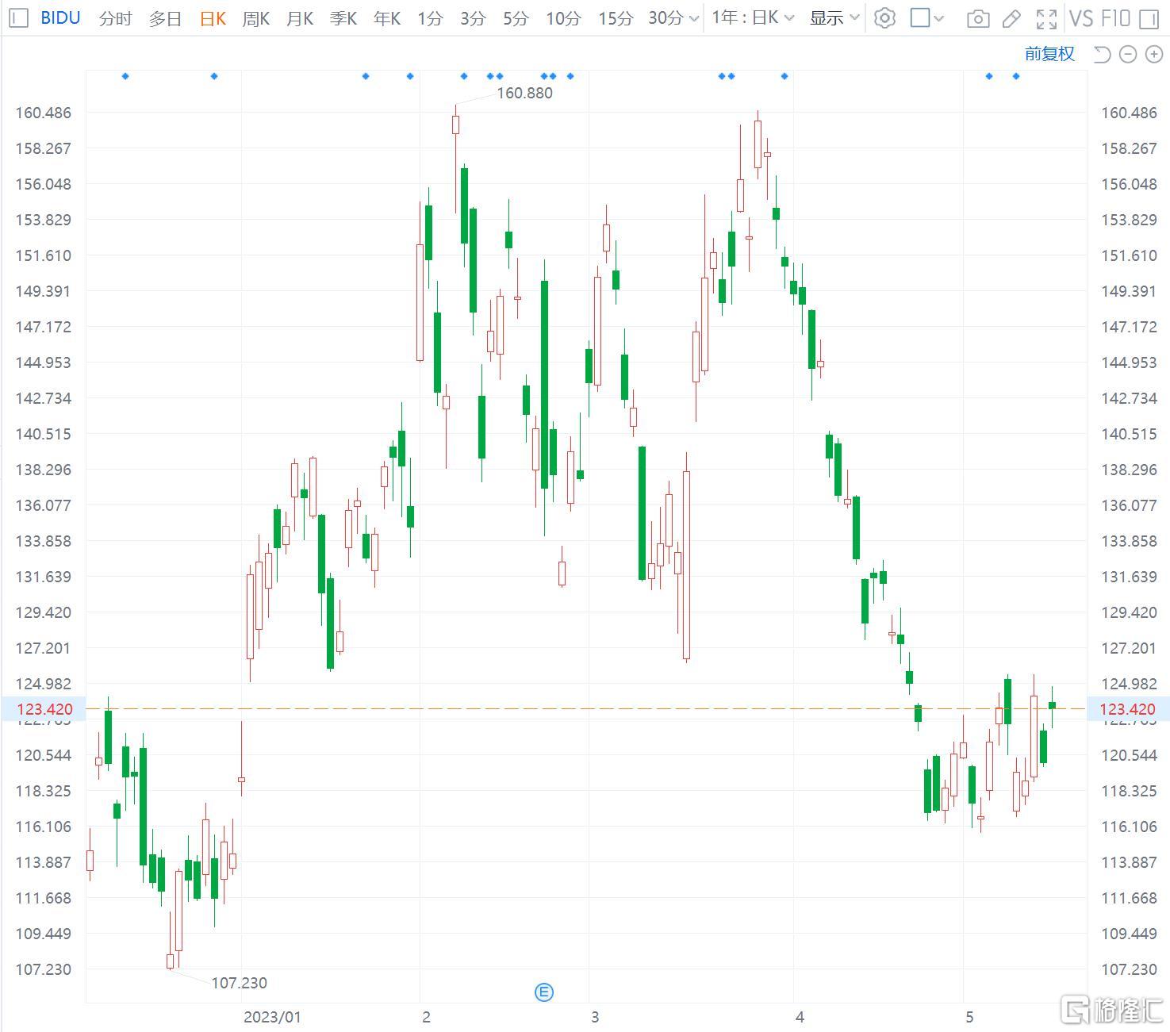
Task: Select the 1分 one-minute interval
Action: 430,18
